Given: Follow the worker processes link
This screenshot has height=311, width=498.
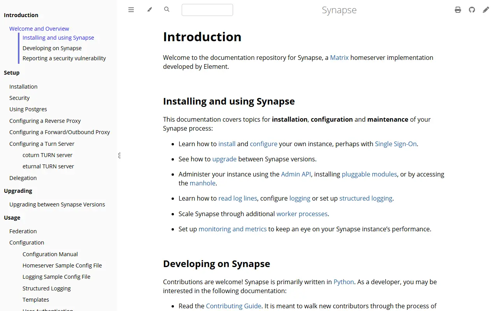Looking at the screenshot, I should coord(302,214).
